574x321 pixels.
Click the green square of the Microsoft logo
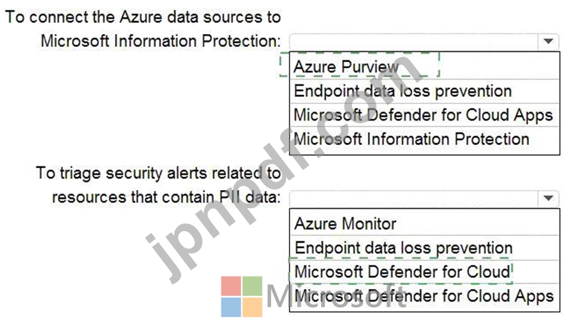tap(252, 286)
